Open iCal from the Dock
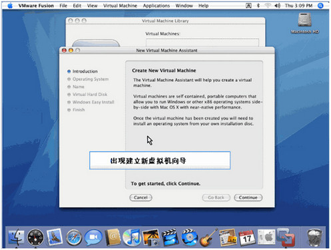The height and width of the screenshot is (250, 331). [247, 237]
